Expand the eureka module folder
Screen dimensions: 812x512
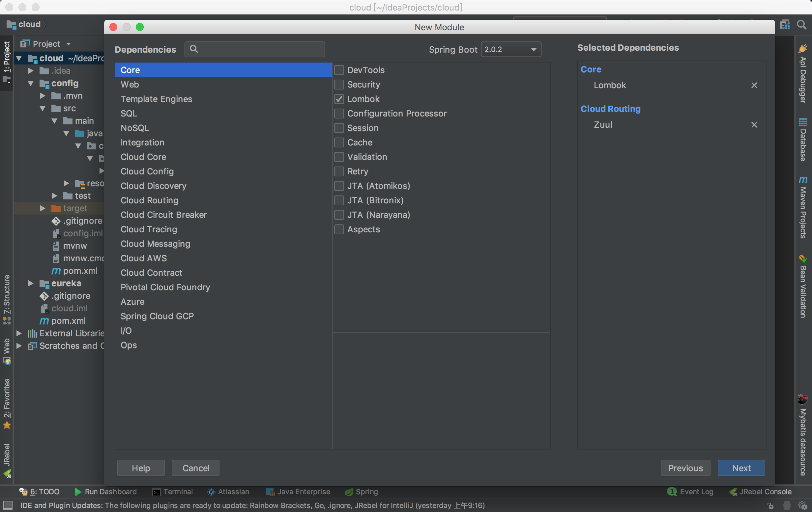pos(31,283)
